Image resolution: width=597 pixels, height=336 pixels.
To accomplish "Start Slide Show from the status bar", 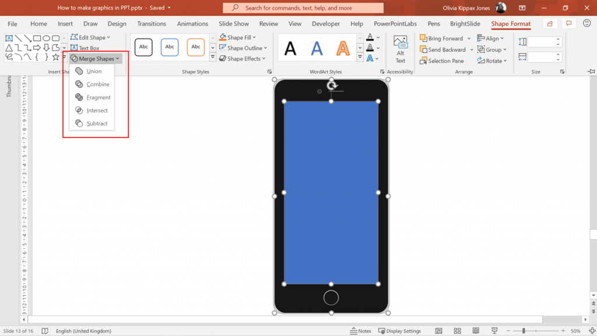I will [493, 330].
